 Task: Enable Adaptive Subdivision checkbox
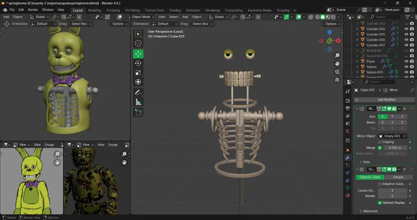[x=380, y=184]
